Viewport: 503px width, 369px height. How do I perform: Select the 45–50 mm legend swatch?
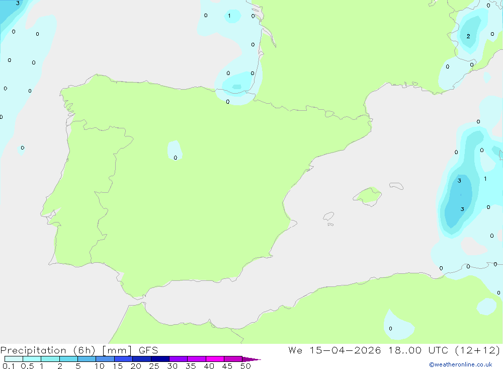pyautogui.click(x=233, y=359)
